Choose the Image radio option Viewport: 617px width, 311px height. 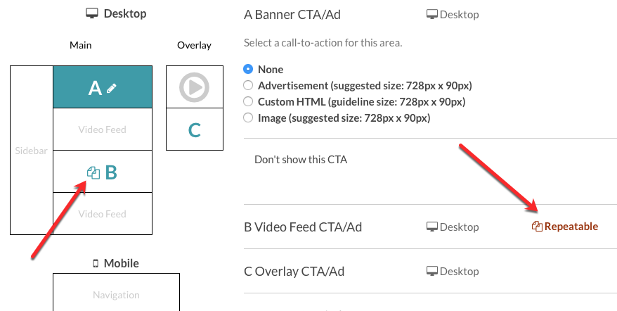(x=248, y=118)
